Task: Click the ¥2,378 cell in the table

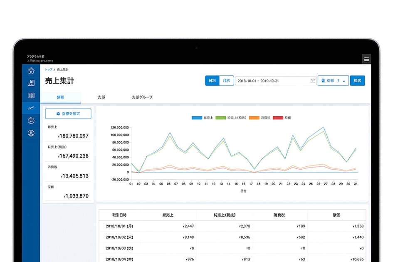Action: point(245,226)
